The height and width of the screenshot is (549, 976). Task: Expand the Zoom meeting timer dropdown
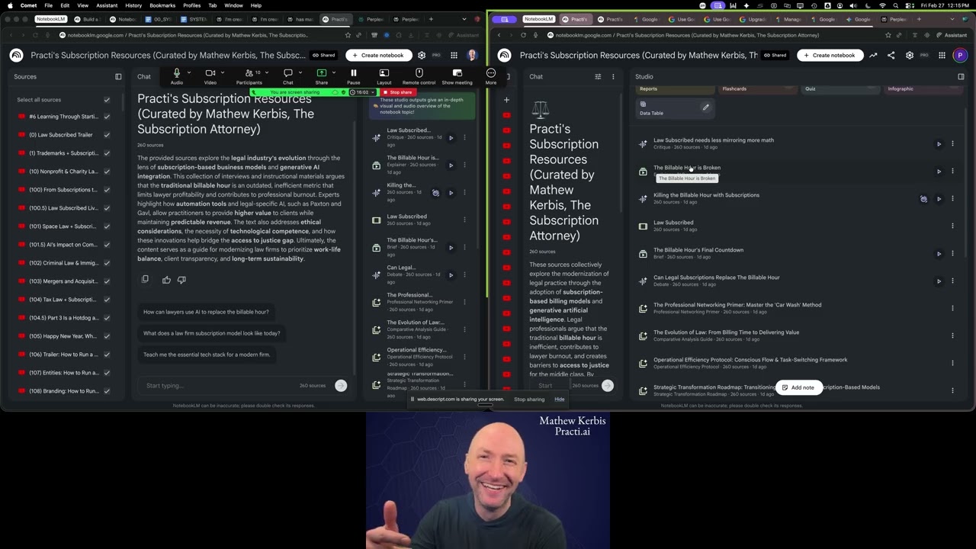coord(373,92)
